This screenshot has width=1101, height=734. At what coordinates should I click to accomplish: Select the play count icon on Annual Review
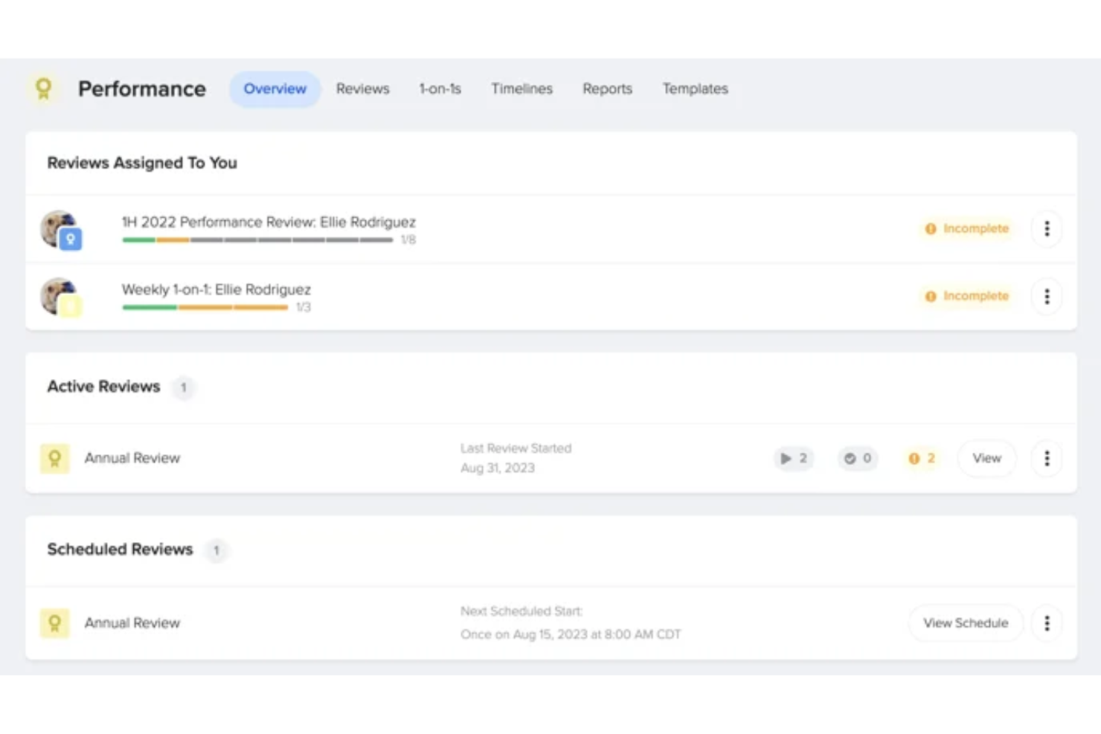click(x=793, y=459)
